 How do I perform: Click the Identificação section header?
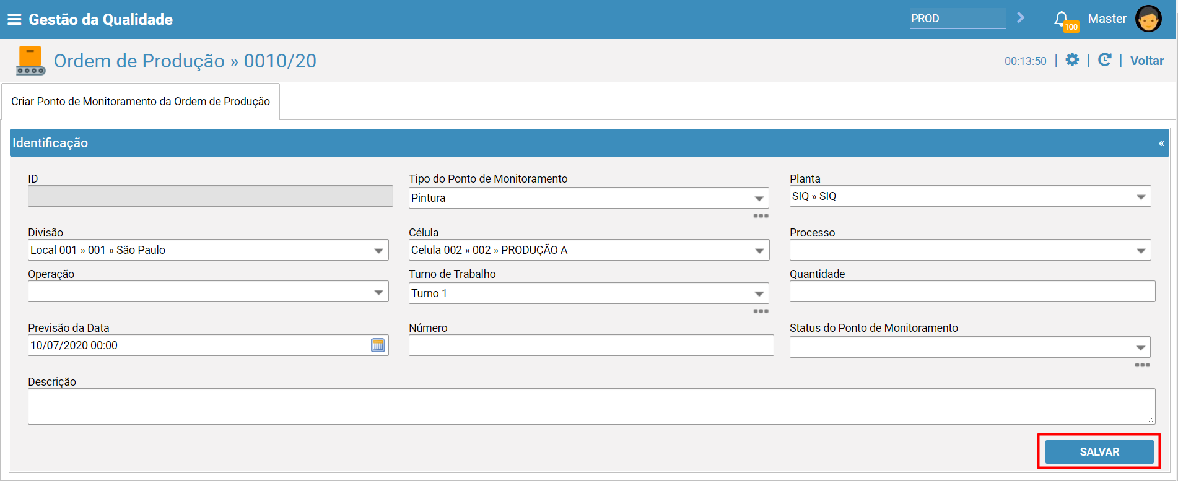tap(590, 143)
